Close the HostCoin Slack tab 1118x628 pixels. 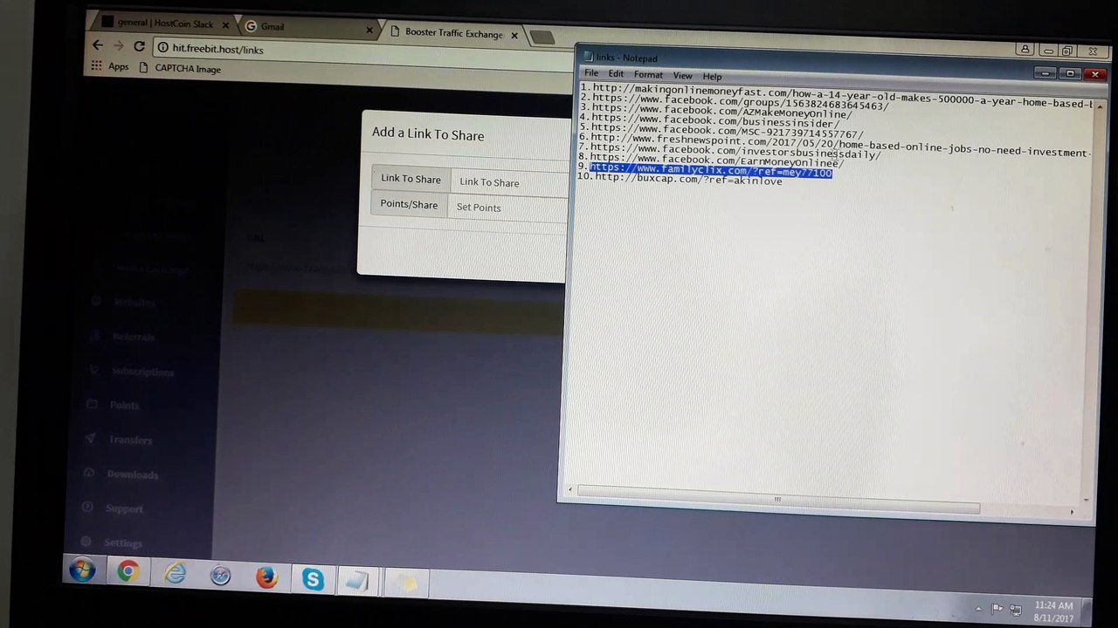pyautogui.click(x=226, y=25)
